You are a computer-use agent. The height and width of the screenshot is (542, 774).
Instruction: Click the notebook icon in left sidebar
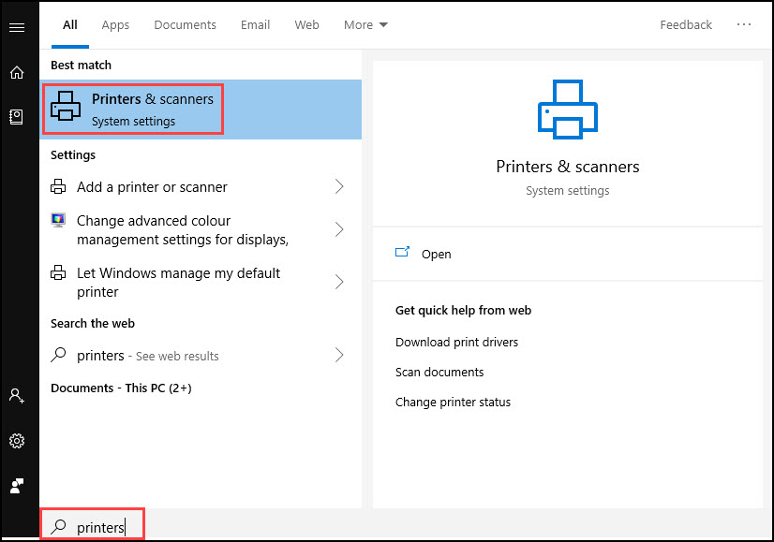coord(16,117)
